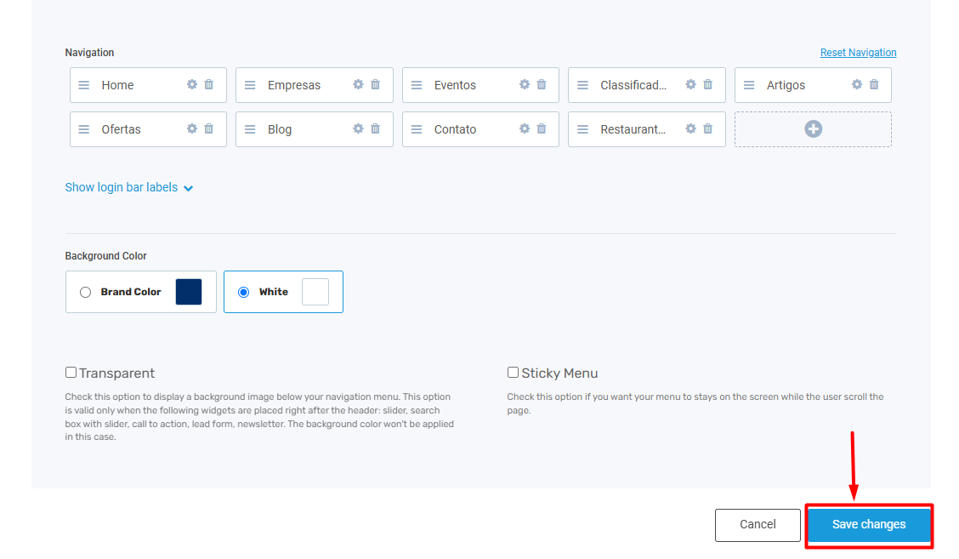Click the white color swatch

[315, 292]
